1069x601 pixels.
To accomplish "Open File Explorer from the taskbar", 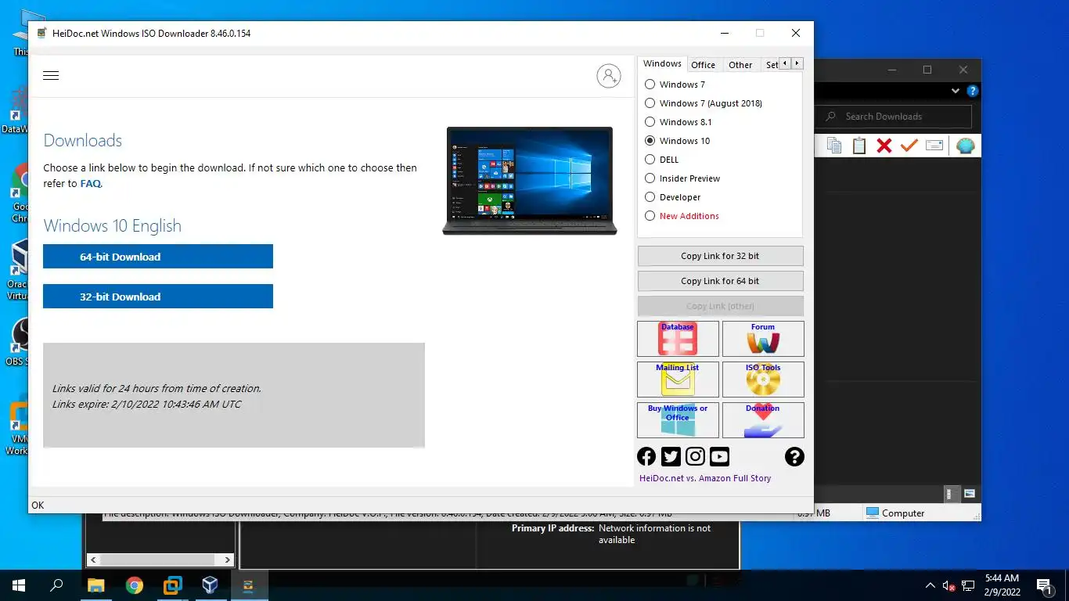I will pos(95,585).
